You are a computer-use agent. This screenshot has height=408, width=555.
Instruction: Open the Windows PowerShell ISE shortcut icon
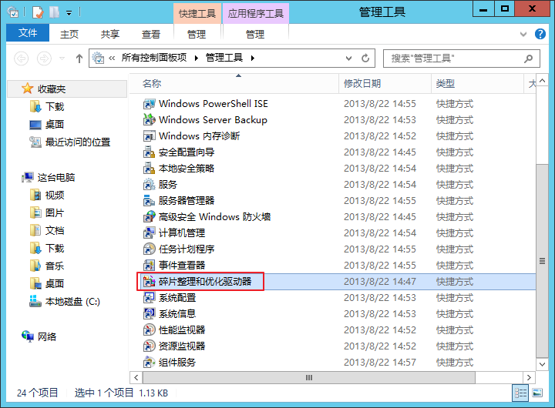(x=149, y=104)
